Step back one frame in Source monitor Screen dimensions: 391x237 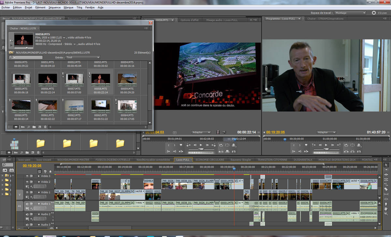point(195,145)
